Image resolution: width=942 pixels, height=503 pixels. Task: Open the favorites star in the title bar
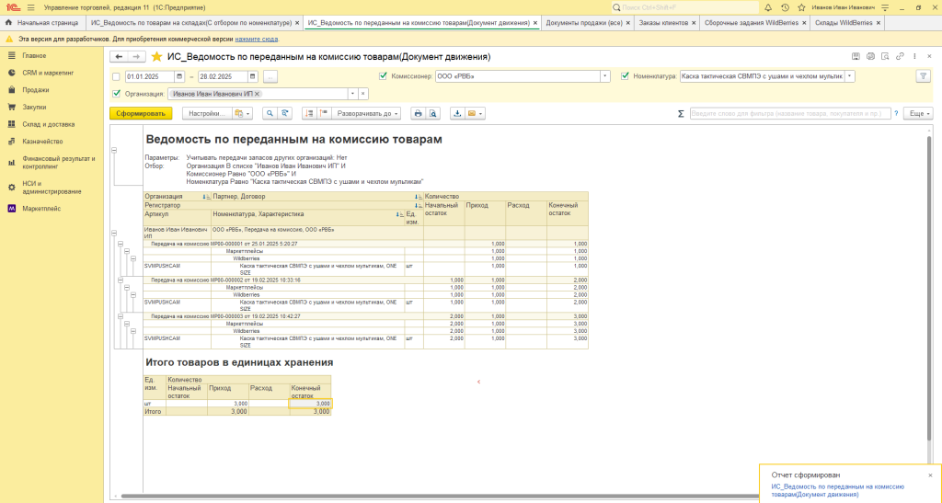click(x=801, y=7)
